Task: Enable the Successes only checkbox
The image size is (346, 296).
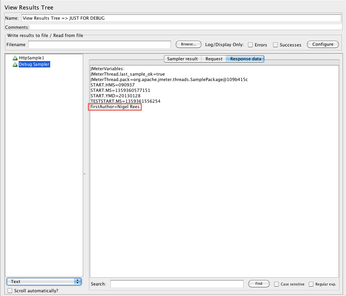Action: 276,45
